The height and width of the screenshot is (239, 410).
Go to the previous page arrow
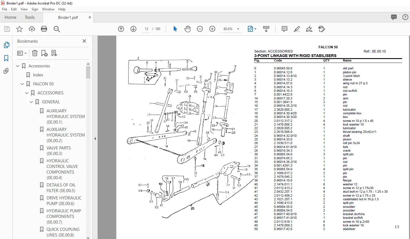121,29
